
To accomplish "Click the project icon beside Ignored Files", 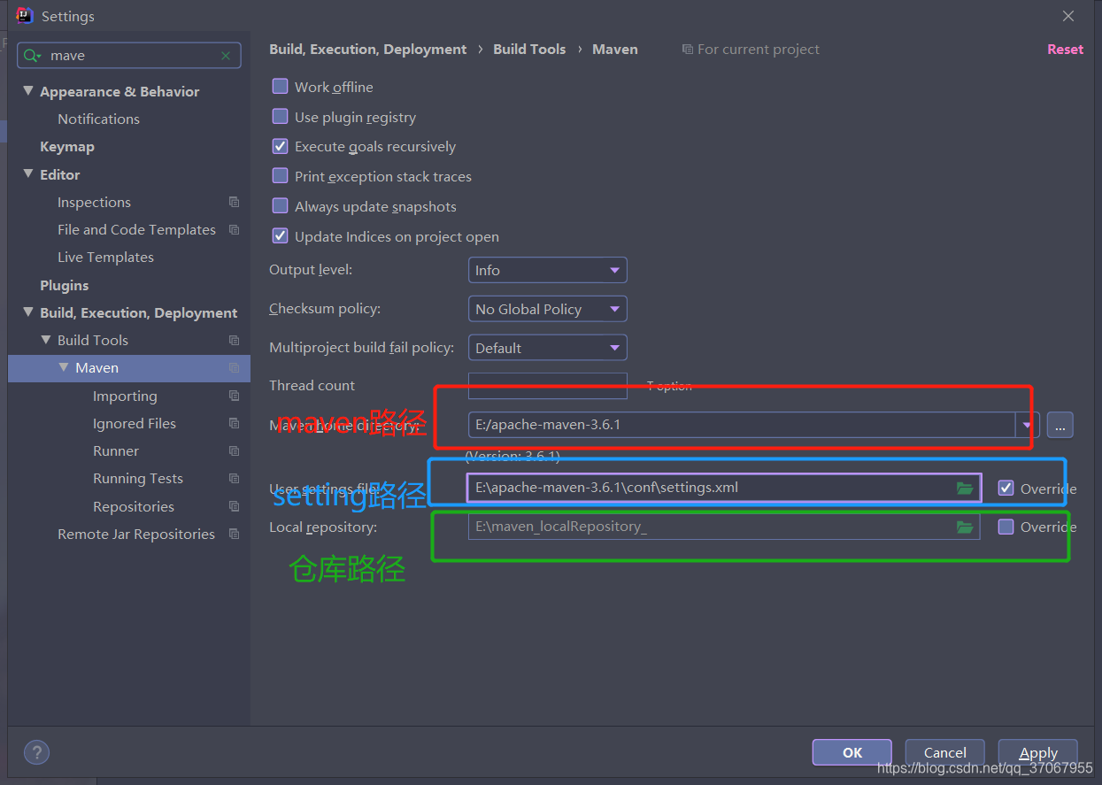I will coord(234,423).
